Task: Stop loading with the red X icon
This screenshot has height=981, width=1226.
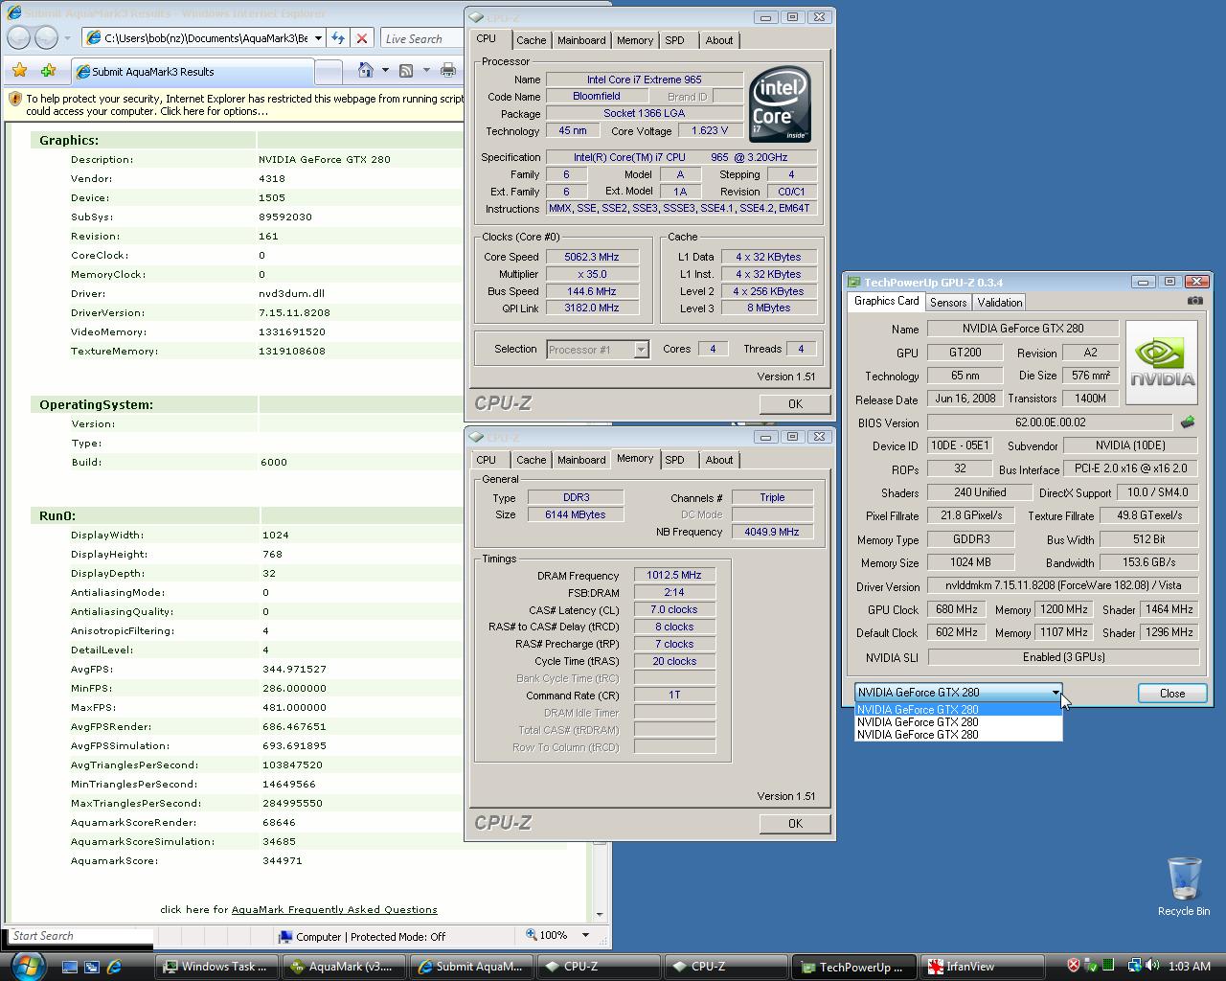Action: click(362, 38)
